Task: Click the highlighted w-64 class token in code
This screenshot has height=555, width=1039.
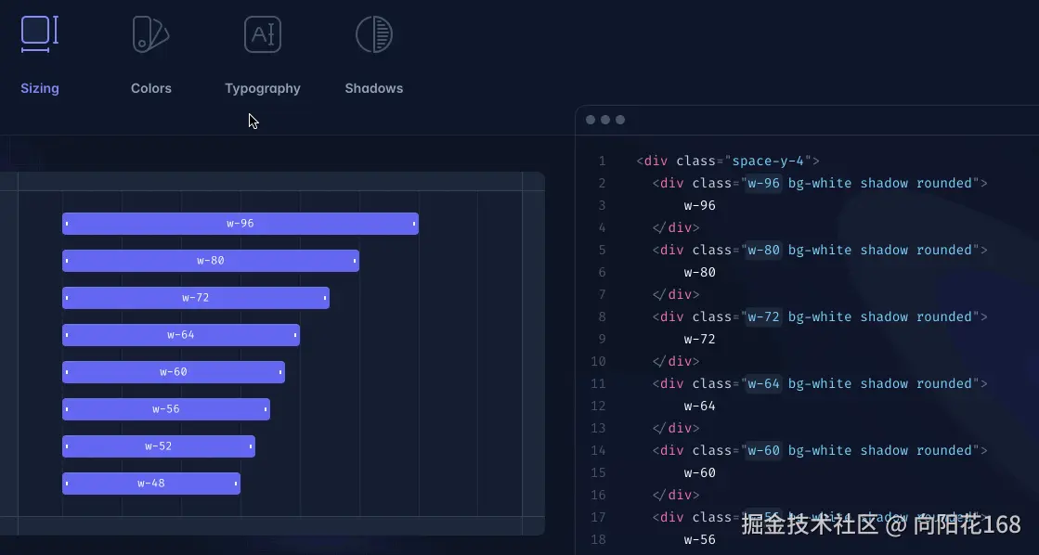Action: [761, 383]
